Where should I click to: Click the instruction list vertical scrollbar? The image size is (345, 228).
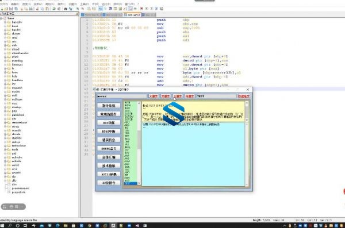(139, 143)
